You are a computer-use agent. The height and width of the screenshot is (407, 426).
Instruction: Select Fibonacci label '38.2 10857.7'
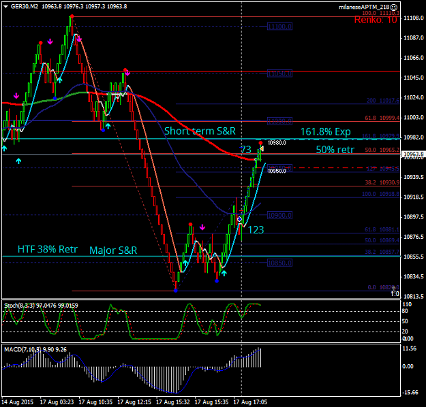coord(382,252)
